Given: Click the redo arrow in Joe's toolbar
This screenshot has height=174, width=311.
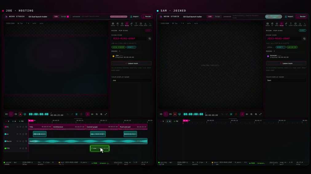Looking at the screenshot, I should (72, 114).
